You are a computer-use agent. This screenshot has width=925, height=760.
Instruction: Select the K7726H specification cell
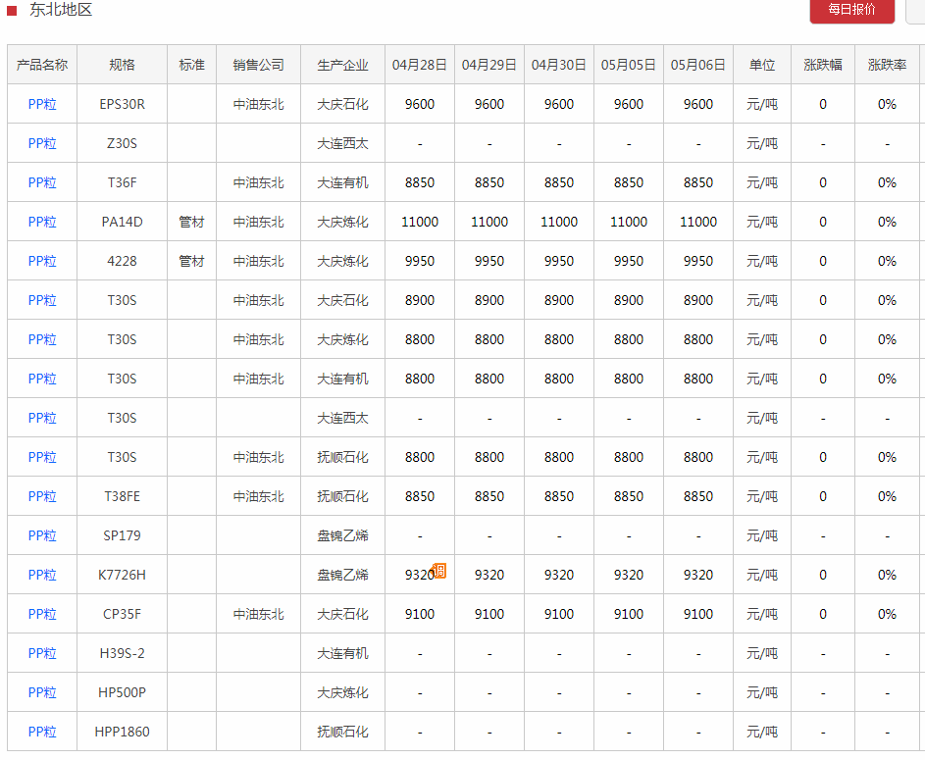(x=122, y=575)
